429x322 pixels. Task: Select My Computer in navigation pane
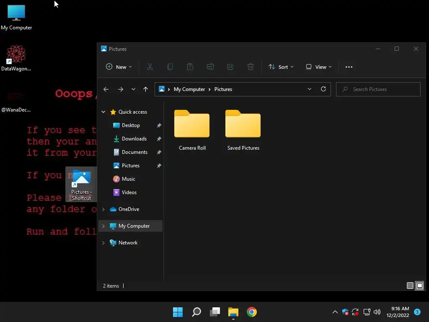point(130,226)
